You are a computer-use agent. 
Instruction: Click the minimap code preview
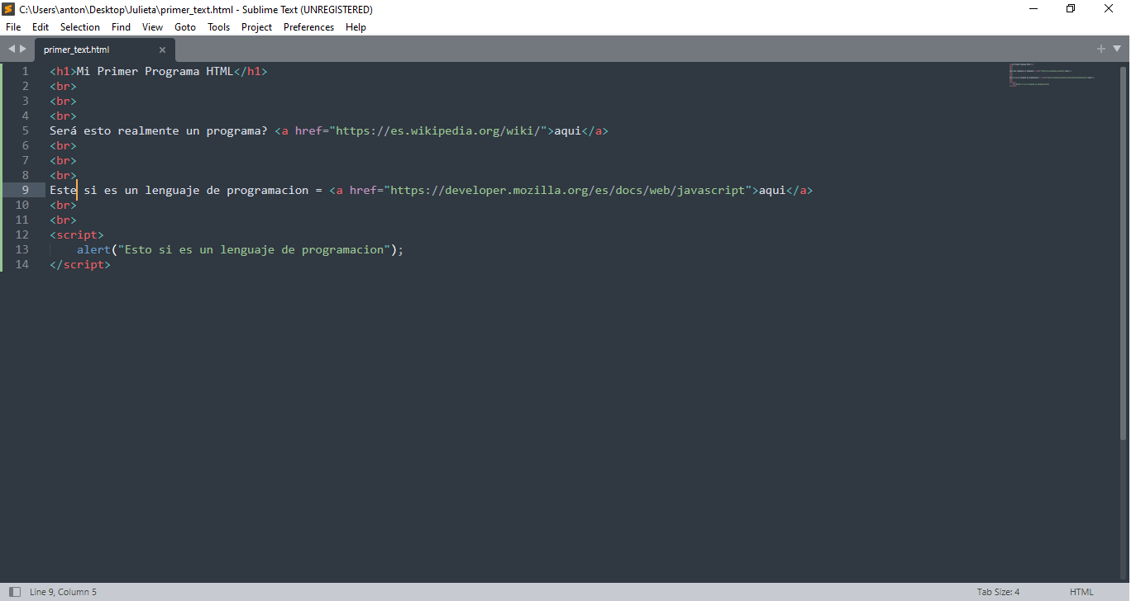click(x=1052, y=75)
